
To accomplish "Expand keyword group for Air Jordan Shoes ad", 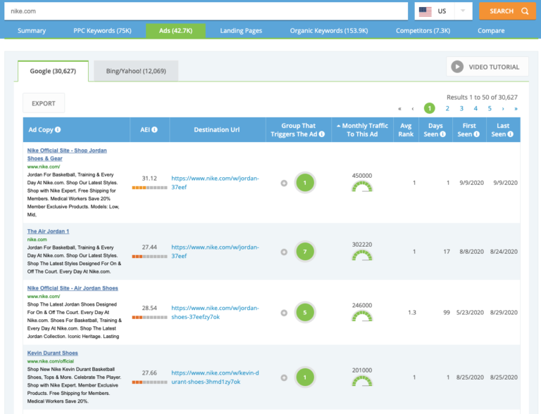I will (x=284, y=313).
